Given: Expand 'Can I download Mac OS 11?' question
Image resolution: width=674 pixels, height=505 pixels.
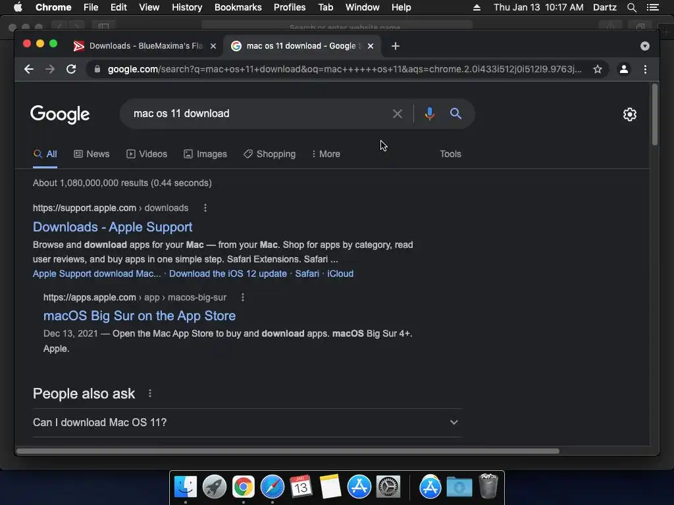Looking at the screenshot, I should point(247,423).
